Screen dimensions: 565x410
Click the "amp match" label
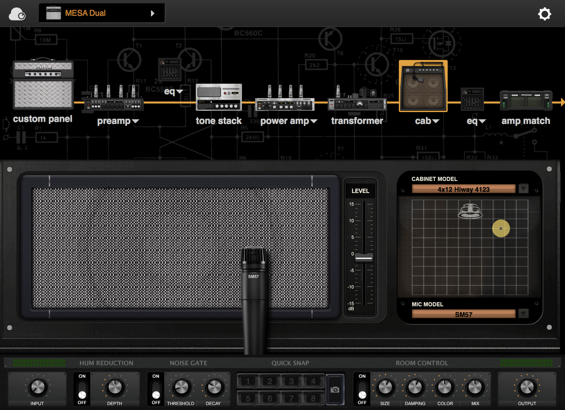[526, 121]
